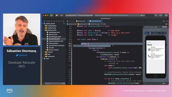Click the warning count in the activity bar

143,15
